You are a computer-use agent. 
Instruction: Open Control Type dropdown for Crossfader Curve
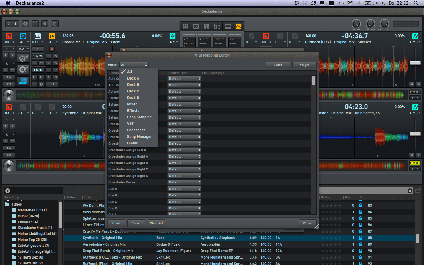[x=184, y=183]
